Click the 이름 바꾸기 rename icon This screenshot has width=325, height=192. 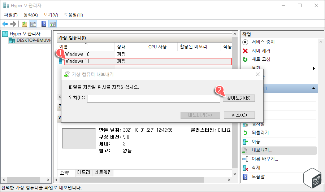click(x=245, y=159)
